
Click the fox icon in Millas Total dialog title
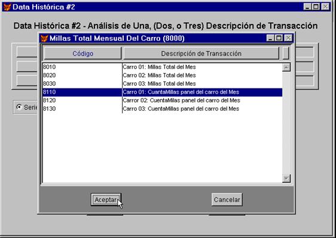44,38
